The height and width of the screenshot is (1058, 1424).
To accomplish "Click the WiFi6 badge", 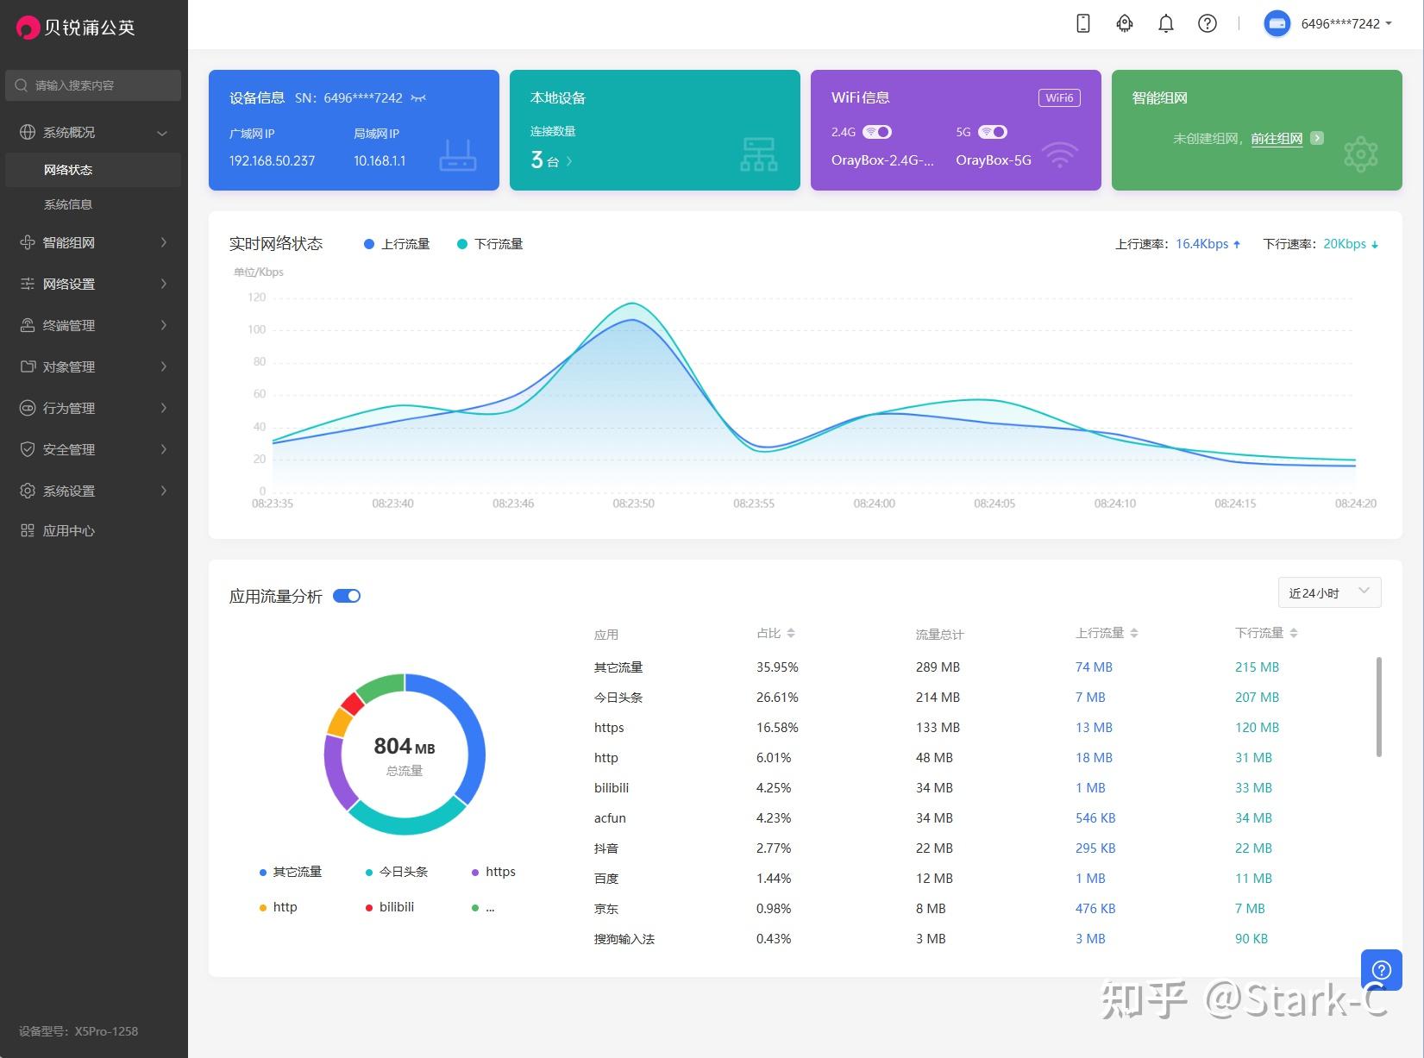I will pyautogui.click(x=1059, y=97).
